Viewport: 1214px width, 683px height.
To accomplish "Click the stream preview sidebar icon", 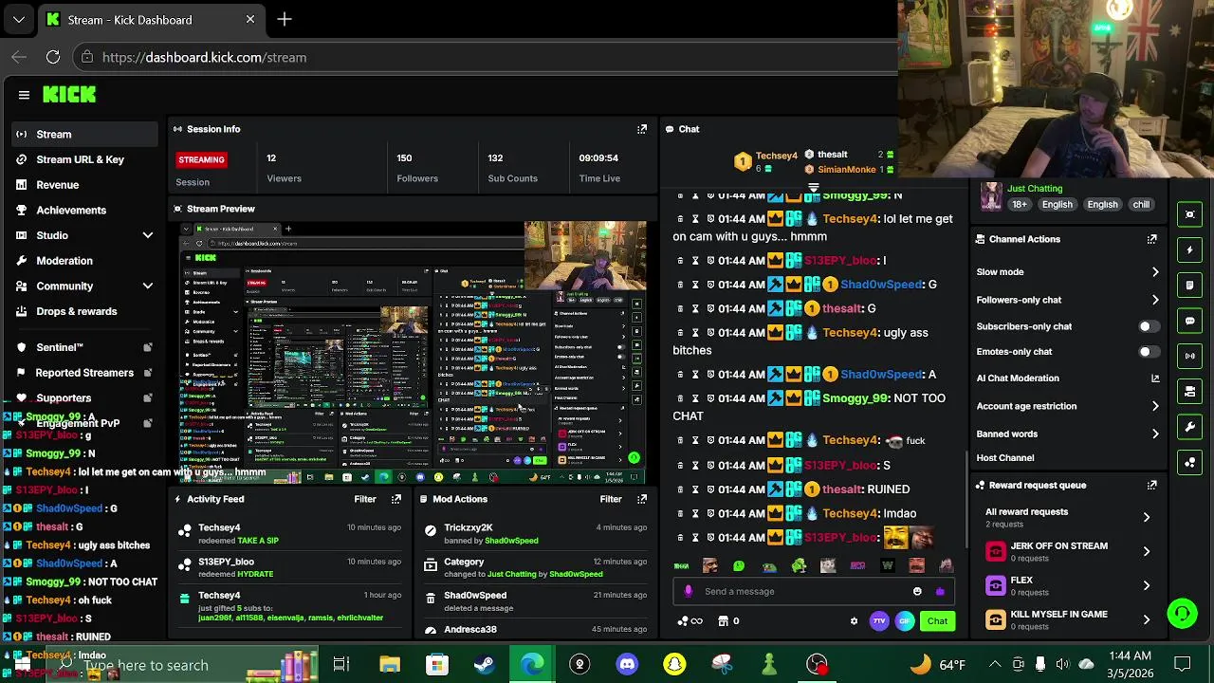I will pyautogui.click(x=1190, y=214).
